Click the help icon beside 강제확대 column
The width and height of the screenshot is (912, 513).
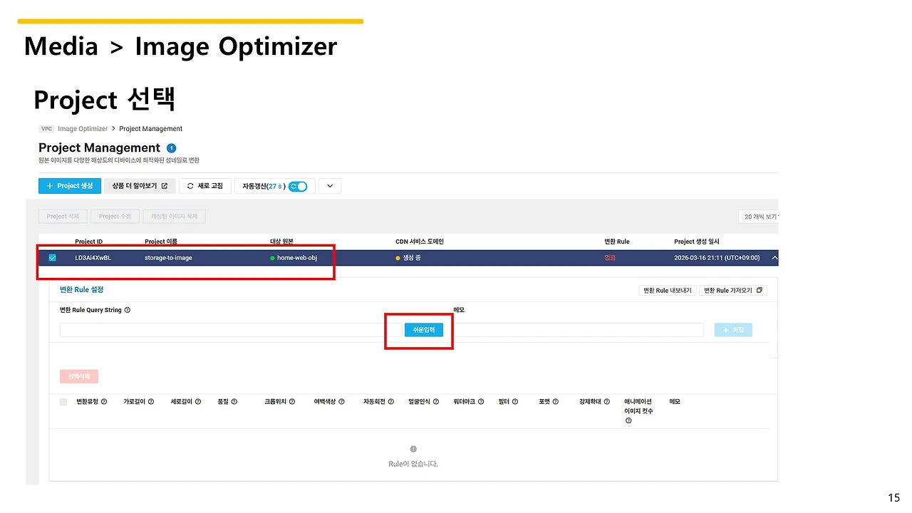(607, 402)
